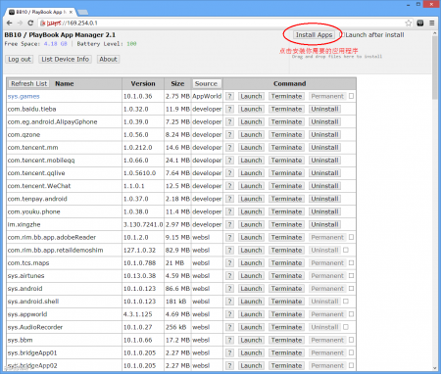441x374 pixels.
Task: Toggle the Permanent checkbox for com.tcs.maps
Action: coord(351,262)
